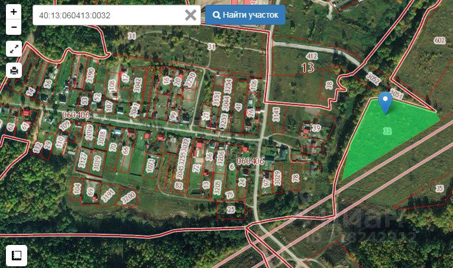The width and height of the screenshot is (453, 268).
Task: Zoom in with the plus button
Action: (14, 12)
